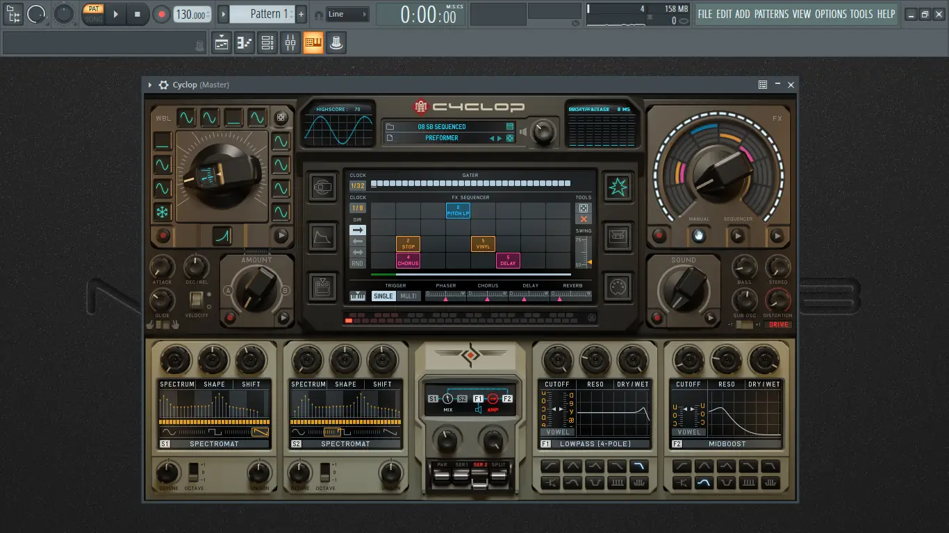Viewport: 949px width, 533px height.
Task: Select previous preset with left arrow
Action: click(492, 138)
